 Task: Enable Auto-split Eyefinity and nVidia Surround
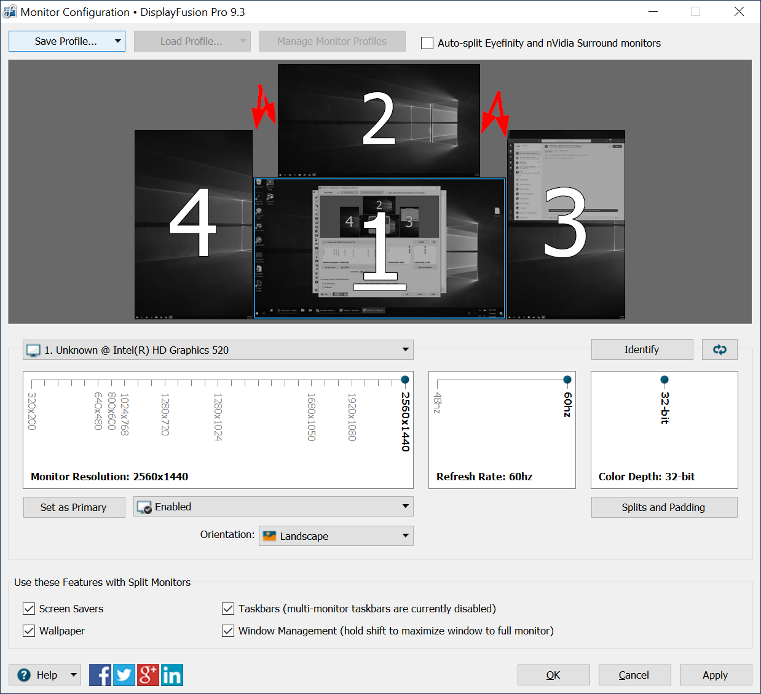[427, 43]
